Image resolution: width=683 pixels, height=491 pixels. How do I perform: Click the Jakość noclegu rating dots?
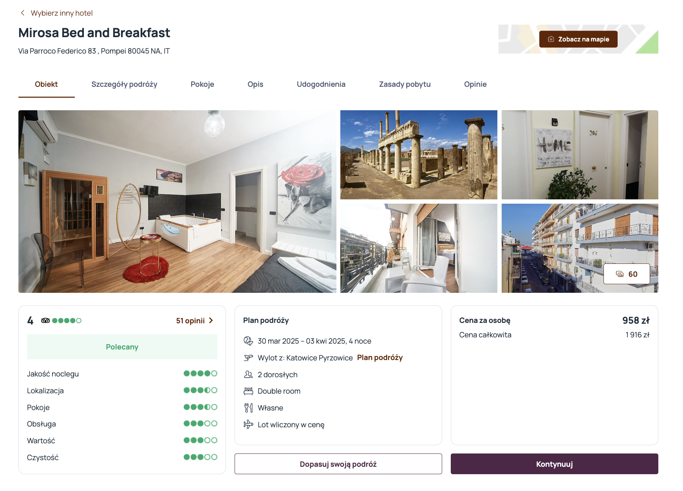point(201,373)
